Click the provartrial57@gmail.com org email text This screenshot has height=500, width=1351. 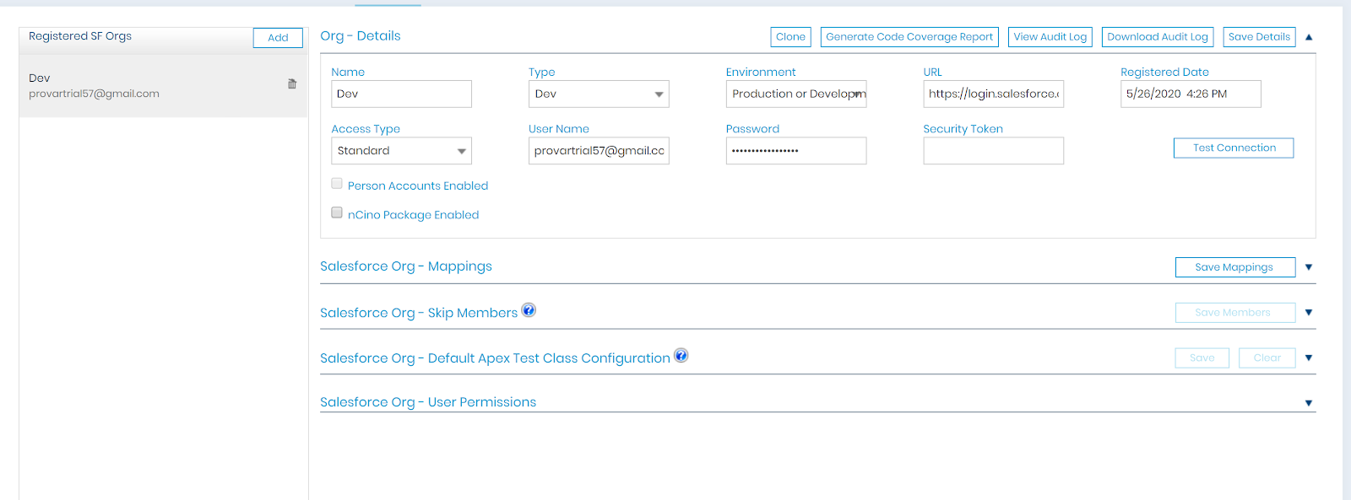click(x=94, y=94)
